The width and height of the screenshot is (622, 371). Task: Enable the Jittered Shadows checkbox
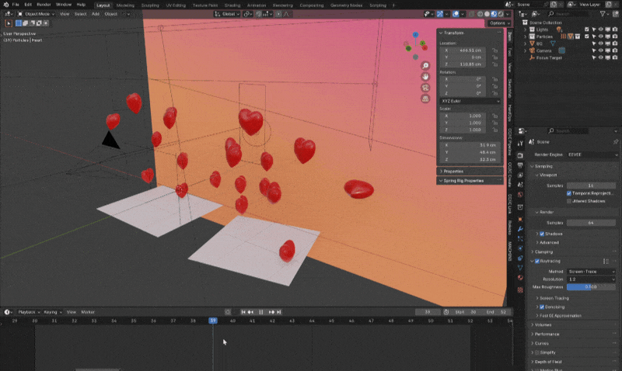569,201
